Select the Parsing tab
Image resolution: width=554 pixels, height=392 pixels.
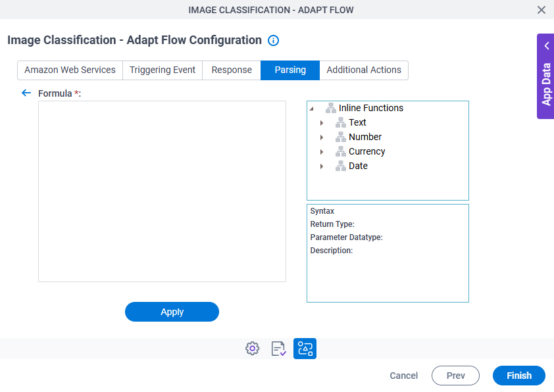click(290, 70)
